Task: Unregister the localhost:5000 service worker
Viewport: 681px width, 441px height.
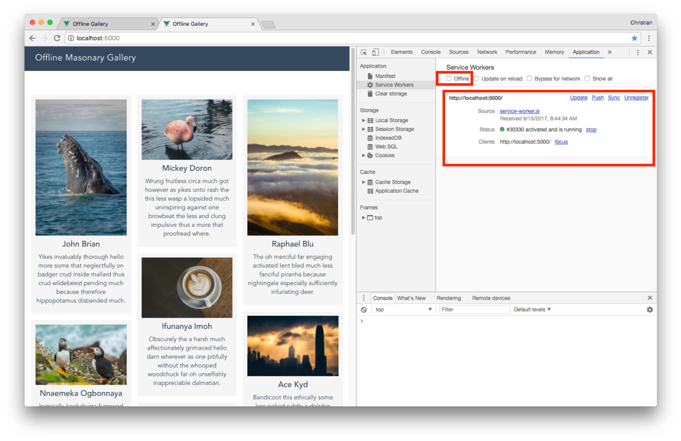Action: (x=636, y=97)
